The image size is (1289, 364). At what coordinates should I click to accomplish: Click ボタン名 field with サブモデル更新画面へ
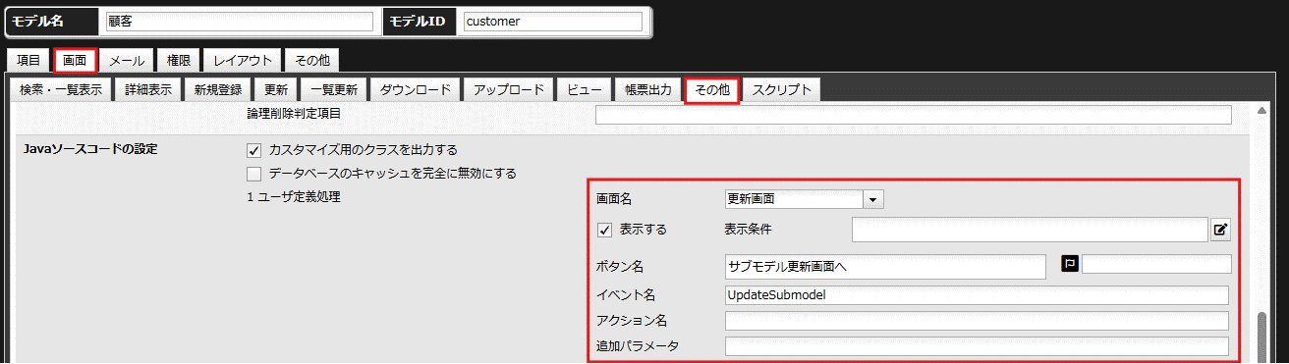coord(885,267)
